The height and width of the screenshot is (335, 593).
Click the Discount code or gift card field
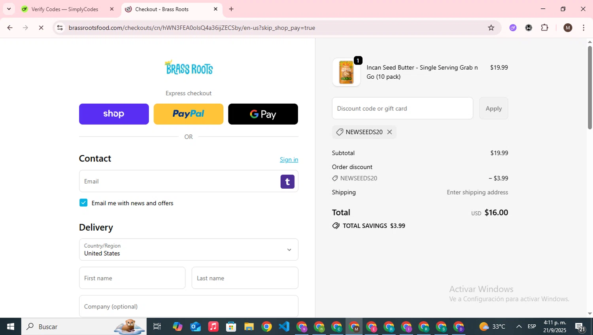[x=402, y=108]
